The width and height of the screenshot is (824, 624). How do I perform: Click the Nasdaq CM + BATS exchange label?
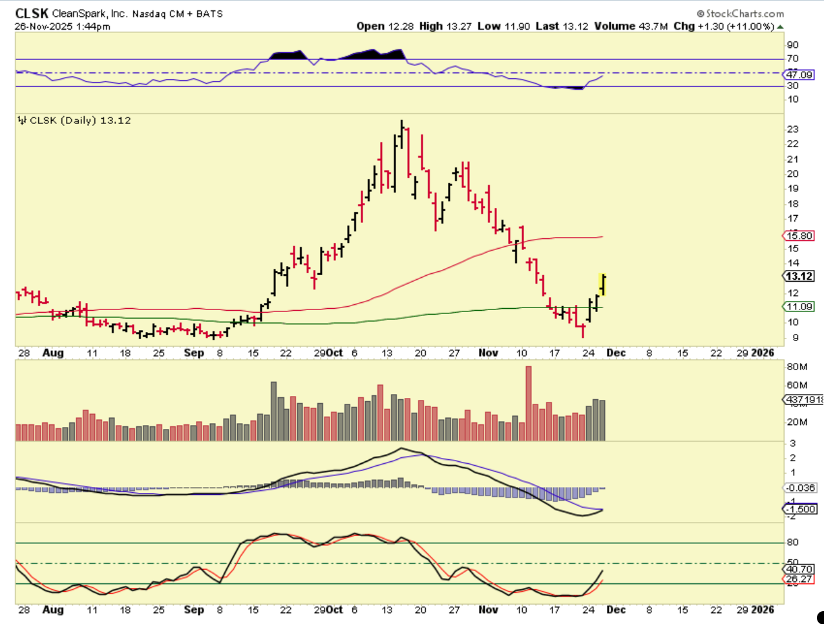[178, 14]
